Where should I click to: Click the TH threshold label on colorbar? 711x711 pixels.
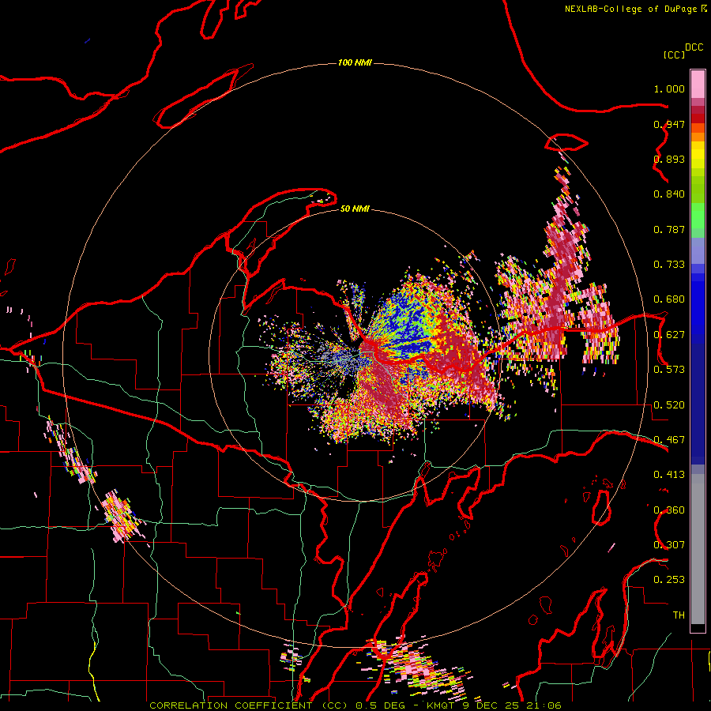click(679, 615)
